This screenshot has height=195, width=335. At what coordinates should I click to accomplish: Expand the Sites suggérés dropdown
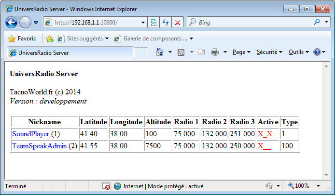pyautogui.click(x=107, y=39)
